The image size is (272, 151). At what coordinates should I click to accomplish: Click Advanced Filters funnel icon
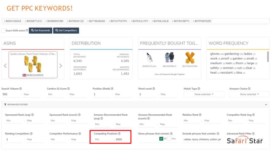(5, 105)
